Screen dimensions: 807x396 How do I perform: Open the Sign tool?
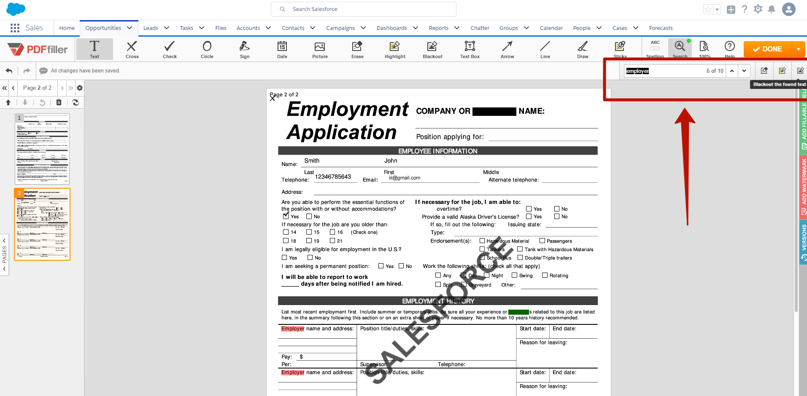(x=245, y=49)
